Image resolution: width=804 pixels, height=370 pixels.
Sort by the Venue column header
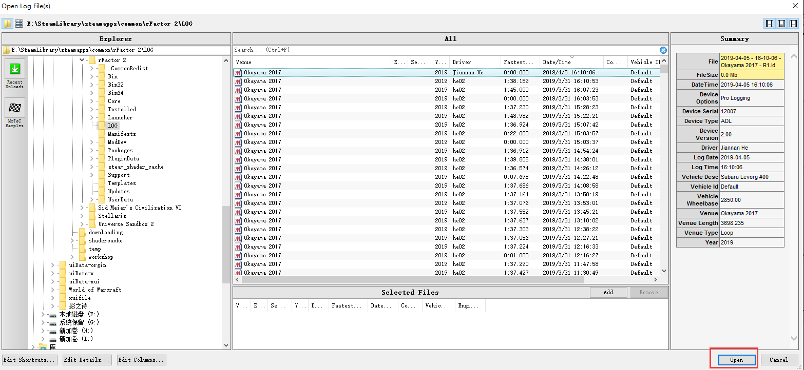pos(312,62)
